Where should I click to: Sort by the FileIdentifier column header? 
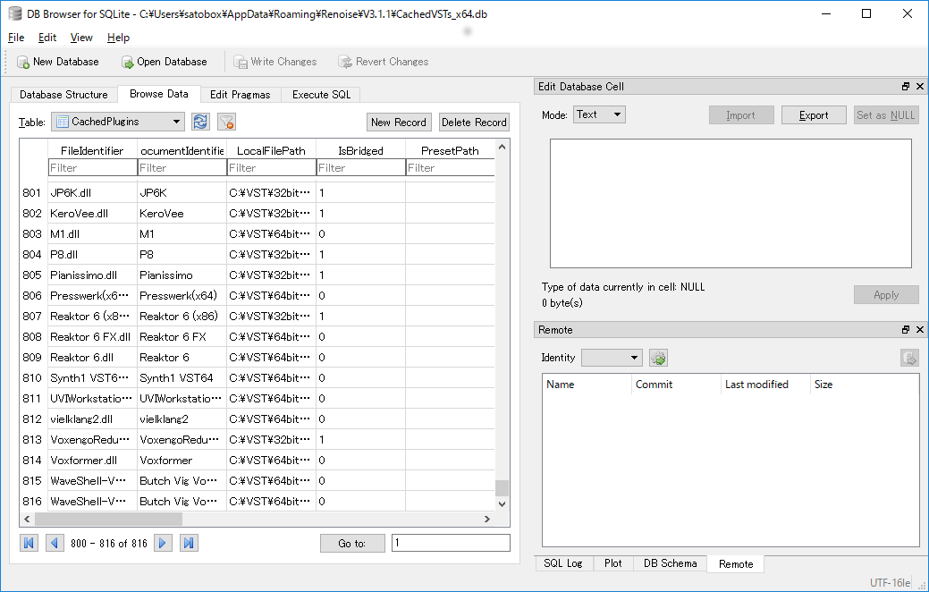point(92,150)
